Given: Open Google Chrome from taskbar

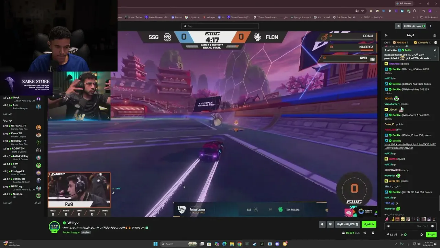Looking at the screenshot, I should click(x=239, y=244).
